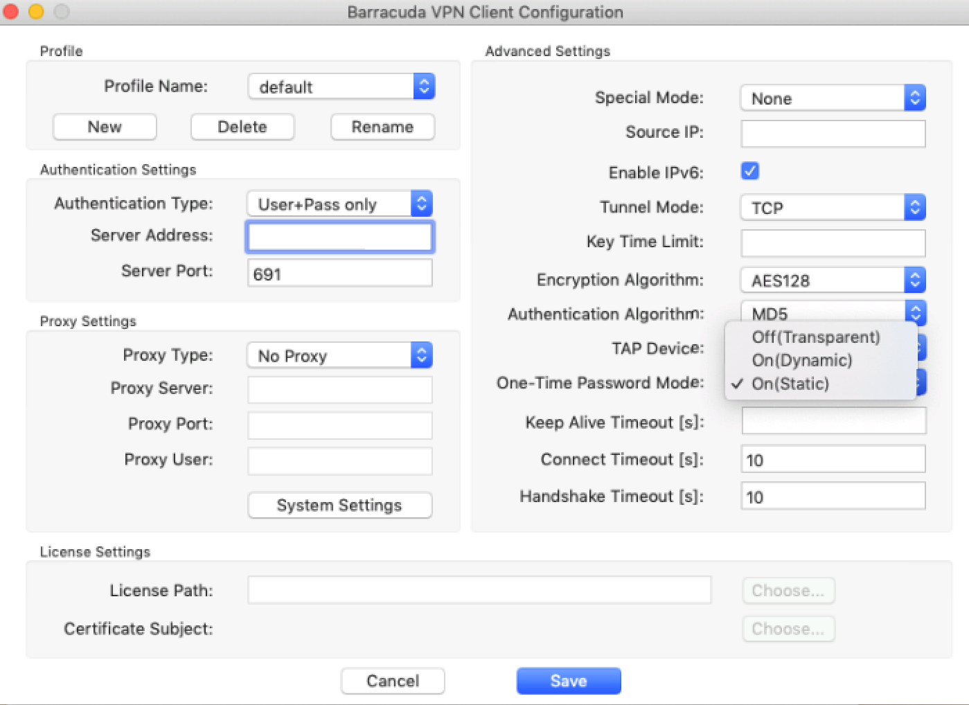Click into the License Path field
The image size is (969, 705).
click(x=479, y=591)
